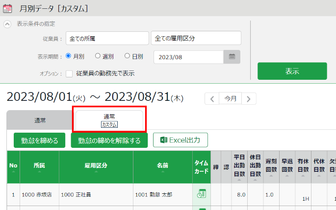This screenshot has height=210, width=336.
Task: Collapse the 表示条件の指定 section
Action: (7, 24)
